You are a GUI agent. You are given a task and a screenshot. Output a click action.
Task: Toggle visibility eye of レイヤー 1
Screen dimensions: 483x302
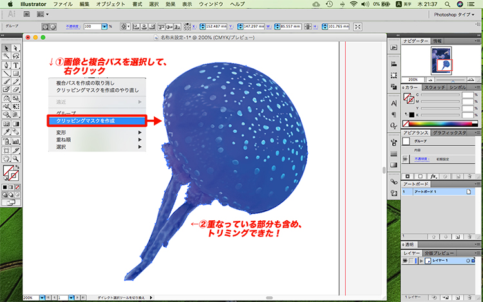pos(405,261)
